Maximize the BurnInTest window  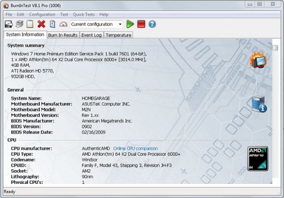260,4
